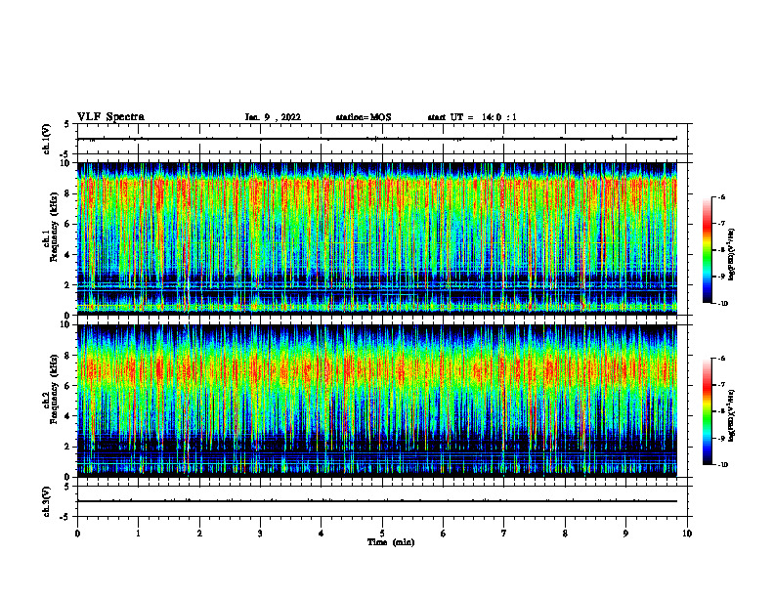Image resolution: width=774 pixels, height=598 pixels.
Task: Click the "-6" value on ch.2 color bar
Action: click(721, 359)
